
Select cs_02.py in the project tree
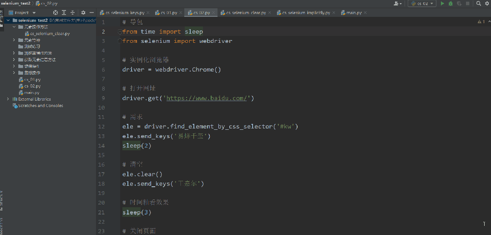(x=33, y=86)
